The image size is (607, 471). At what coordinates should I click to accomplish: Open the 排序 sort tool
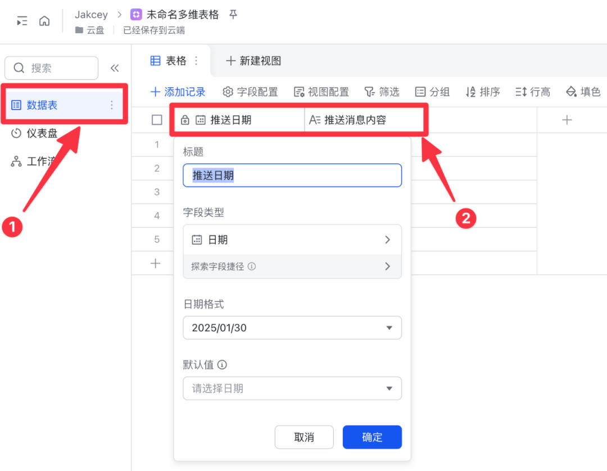pyautogui.click(x=483, y=92)
